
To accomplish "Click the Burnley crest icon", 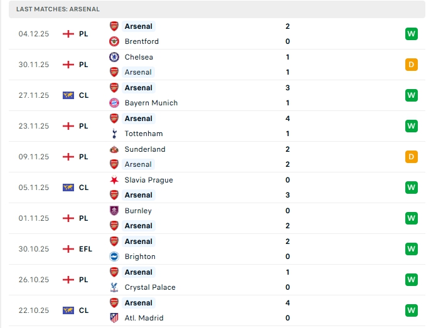I will 114,211.
